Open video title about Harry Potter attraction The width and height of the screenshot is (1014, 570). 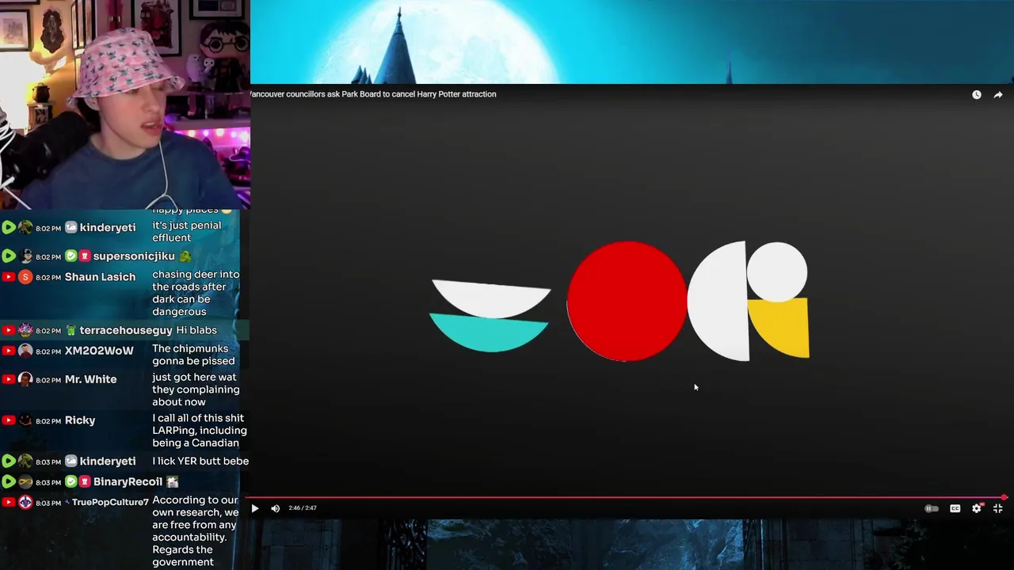click(x=373, y=94)
